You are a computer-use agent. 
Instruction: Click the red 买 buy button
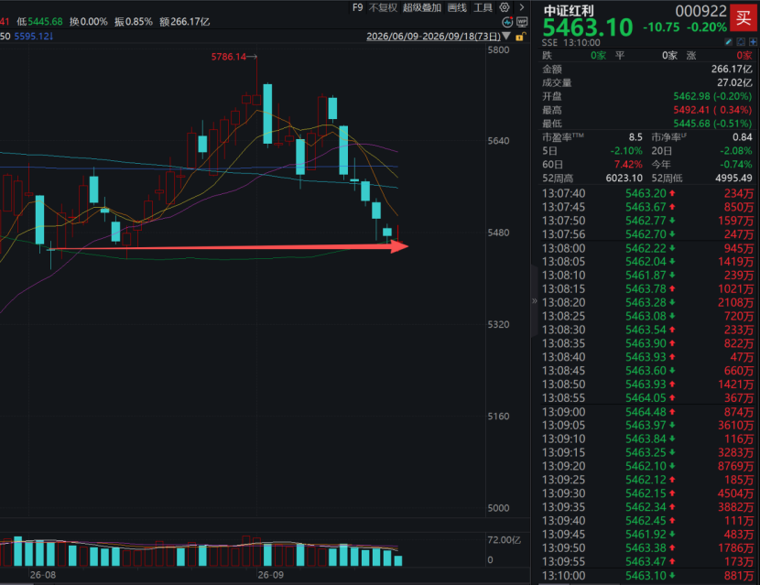pyautogui.click(x=744, y=18)
